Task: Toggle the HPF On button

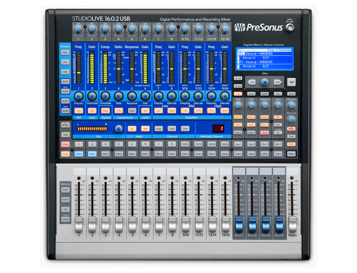Action: (79, 111)
